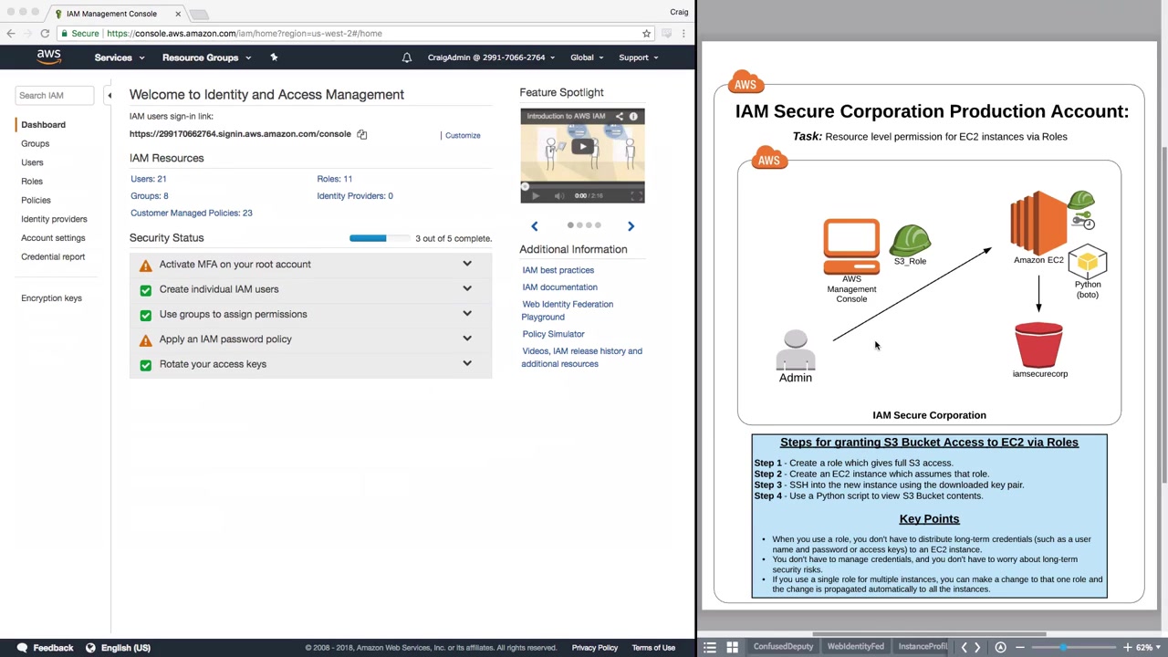1168x657 pixels.
Task: Copy the IAM users sign-in link
Action: tap(362, 134)
